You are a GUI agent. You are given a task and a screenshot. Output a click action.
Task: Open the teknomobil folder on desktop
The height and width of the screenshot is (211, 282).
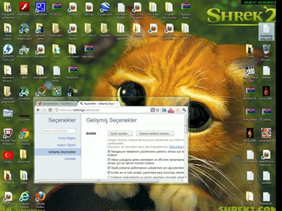(x=24, y=156)
